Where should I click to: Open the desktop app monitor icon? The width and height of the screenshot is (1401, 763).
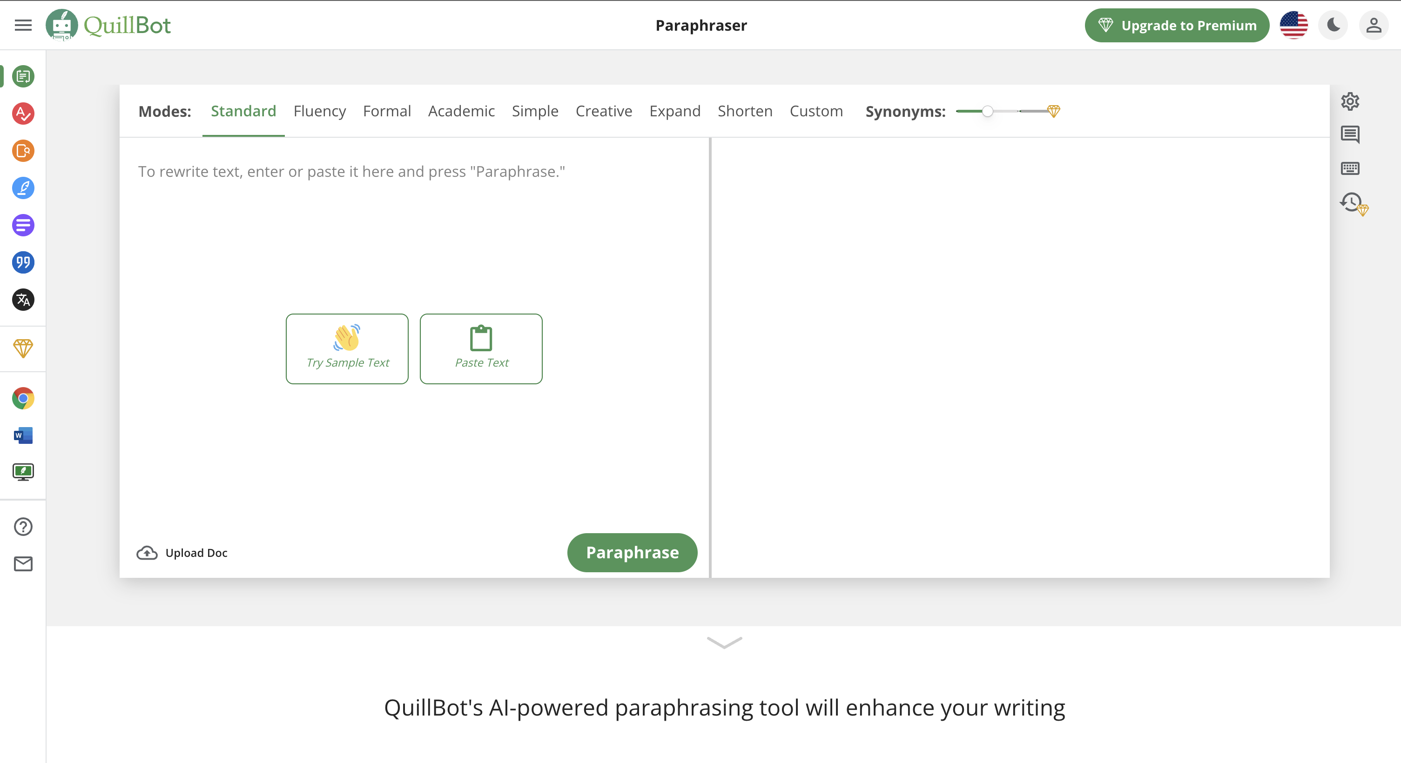pyautogui.click(x=23, y=472)
